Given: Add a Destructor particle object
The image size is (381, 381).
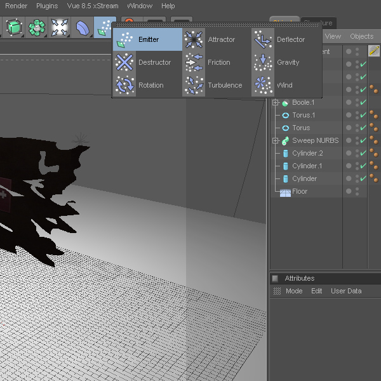Looking at the screenshot, I should (x=147, y=62).
